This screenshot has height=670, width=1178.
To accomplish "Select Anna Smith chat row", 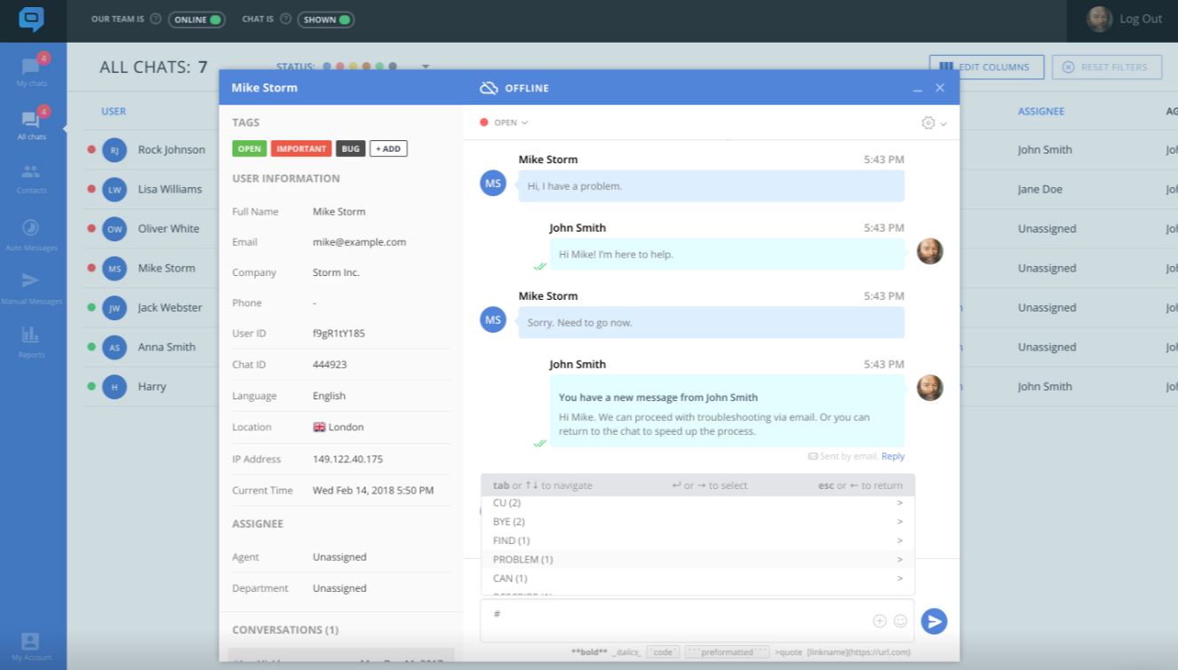I will tap(151, 347).
